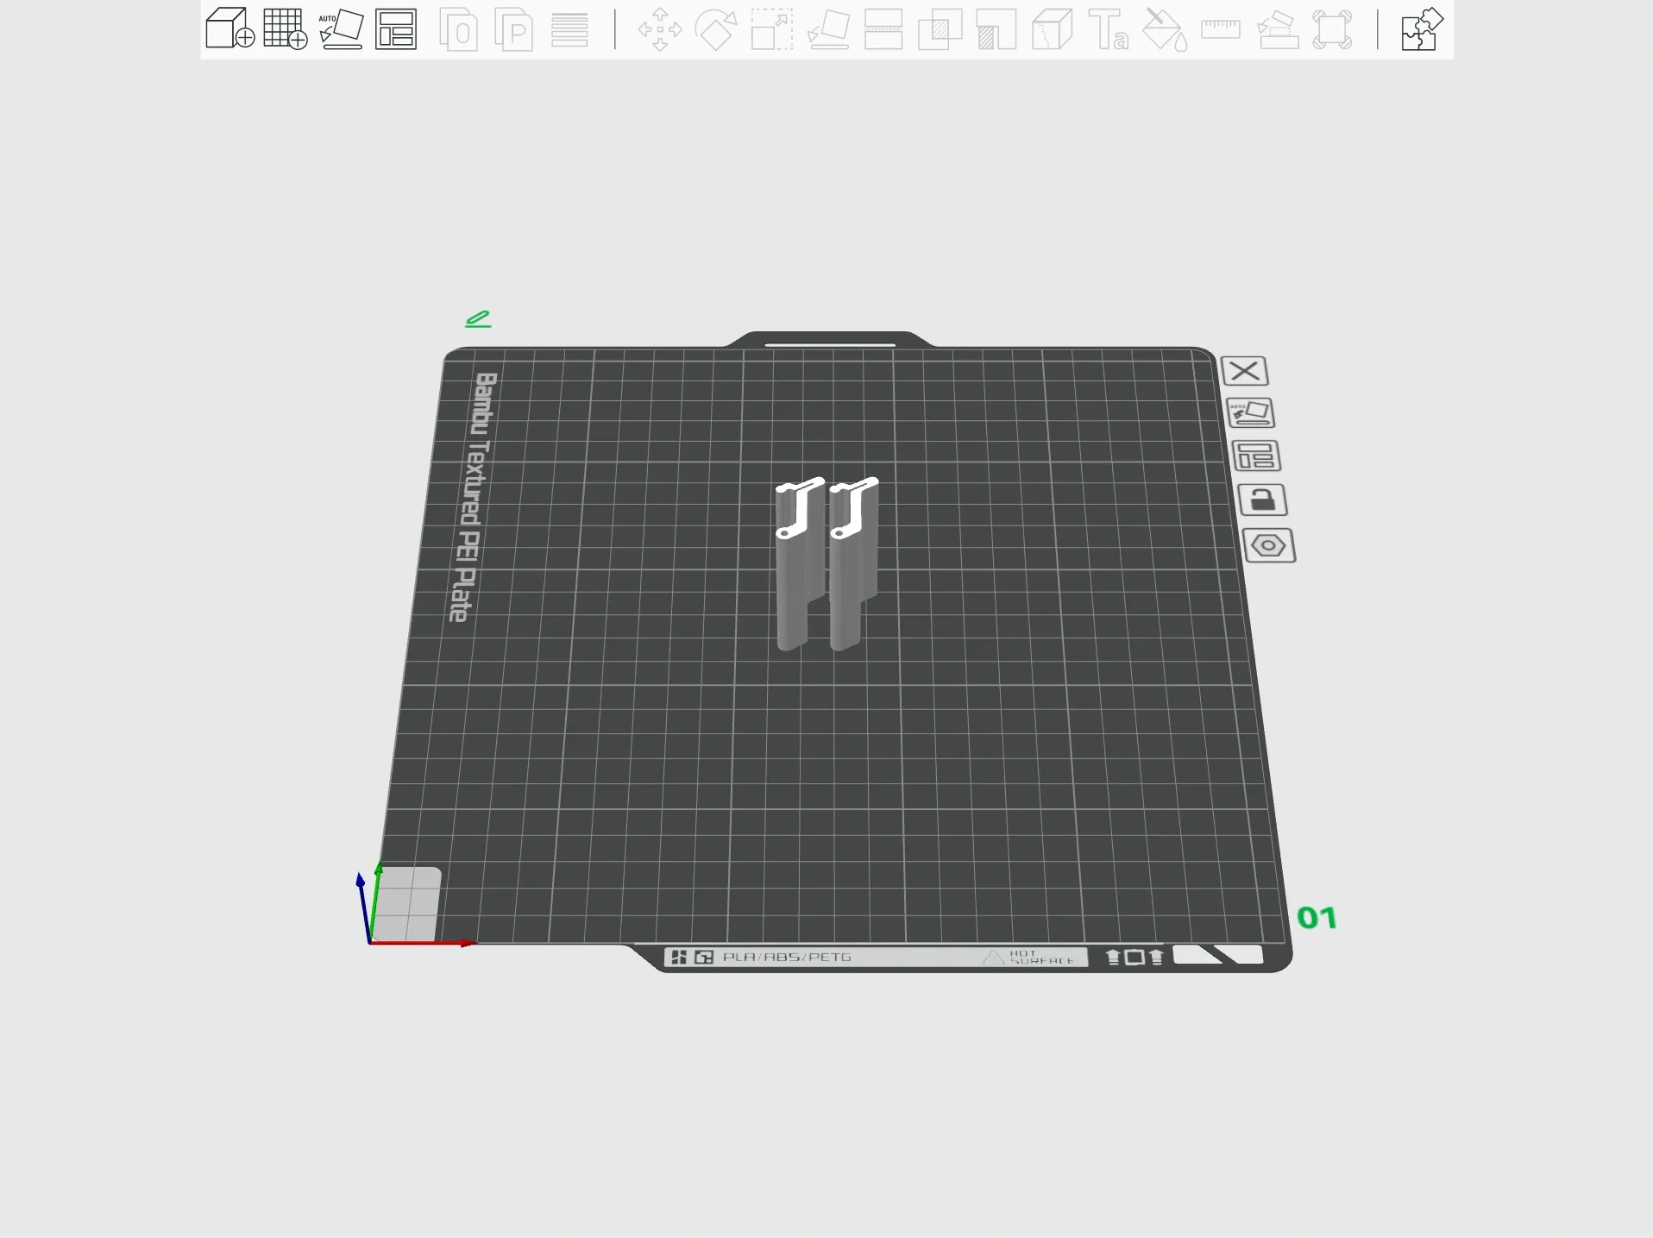This screenshot has width=1653, height=1238.
Task: Select the Color painting bucket tool
Action: (1165, 30)
